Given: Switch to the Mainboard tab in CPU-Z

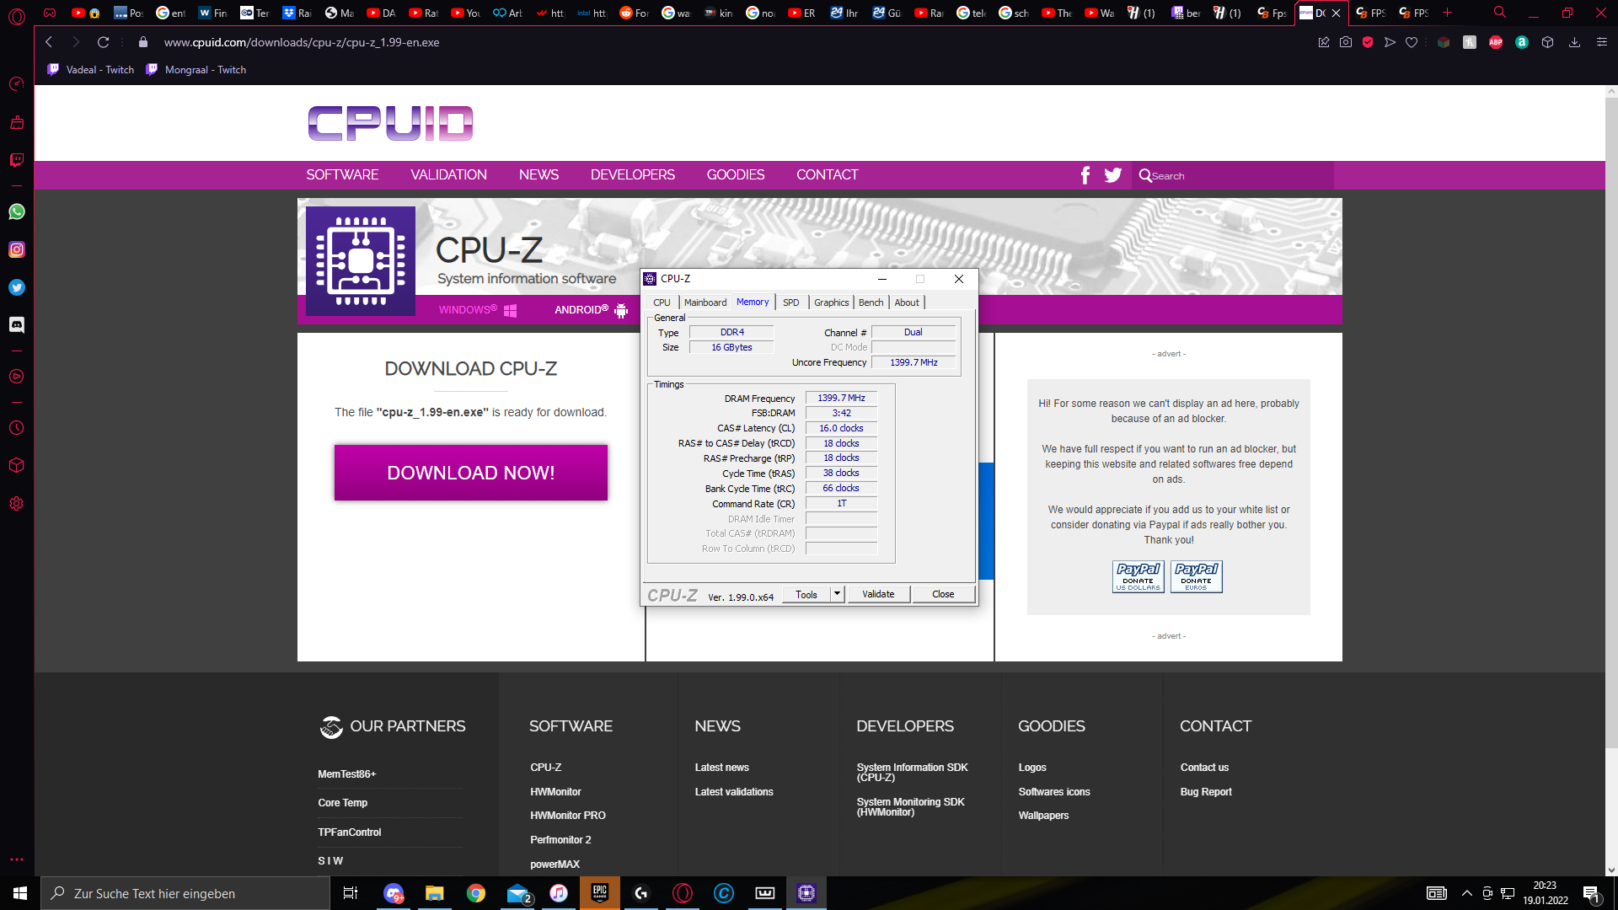Looking at the screenshot, I should [x=705, y=302].
